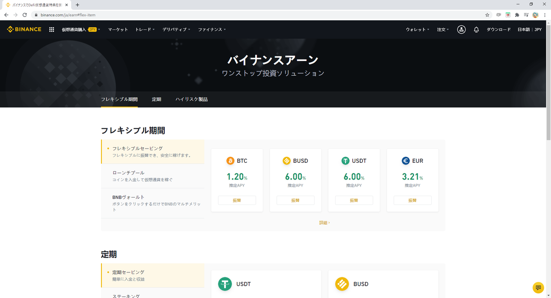Click the Binance logo
This screenshot has height=298, width=551.
tap(24, 29)
